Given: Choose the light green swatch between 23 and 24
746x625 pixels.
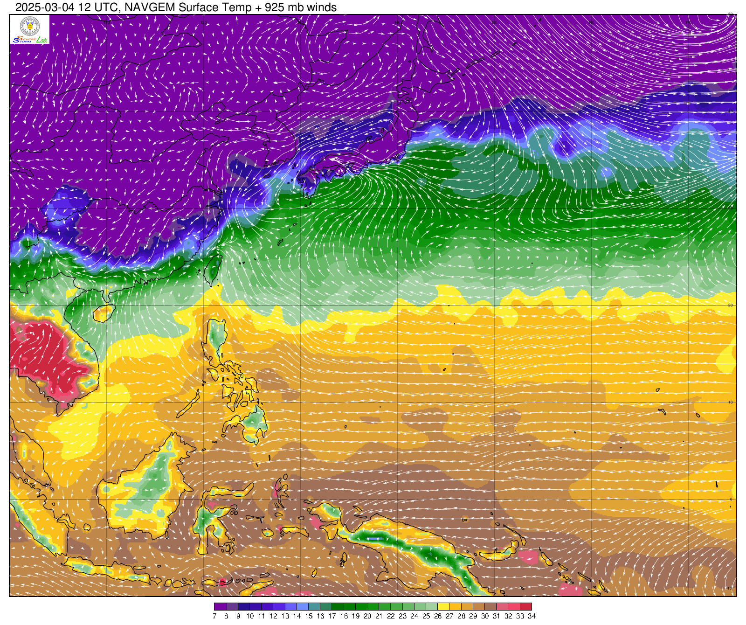Looking at the screenshot, I should (x=408, y=606).
